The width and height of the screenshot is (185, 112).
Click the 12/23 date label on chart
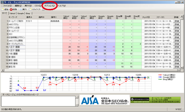click(x=44, y=75)
